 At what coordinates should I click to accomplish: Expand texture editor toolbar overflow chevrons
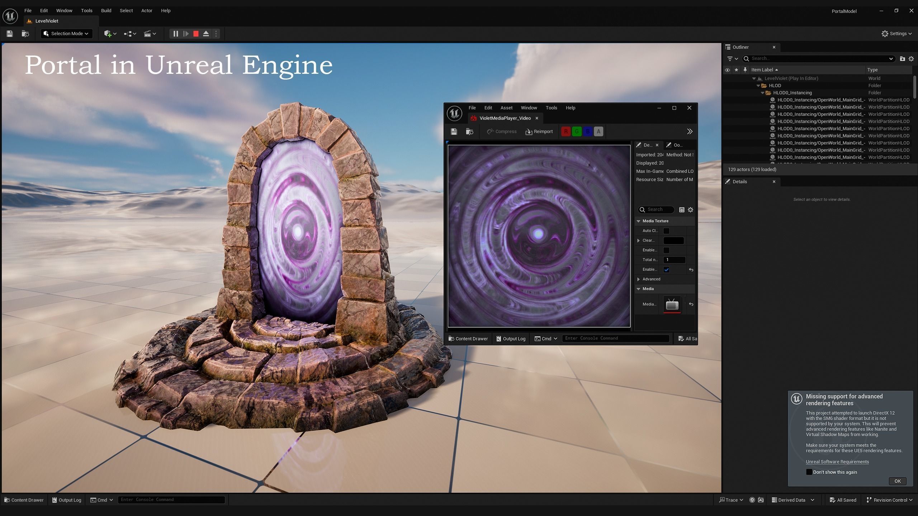[x=690, y=132]
